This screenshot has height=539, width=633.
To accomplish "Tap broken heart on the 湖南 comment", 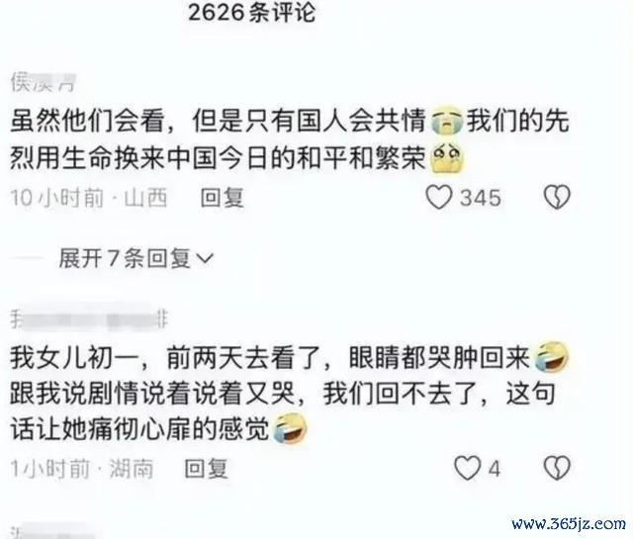I will (557, 469).
